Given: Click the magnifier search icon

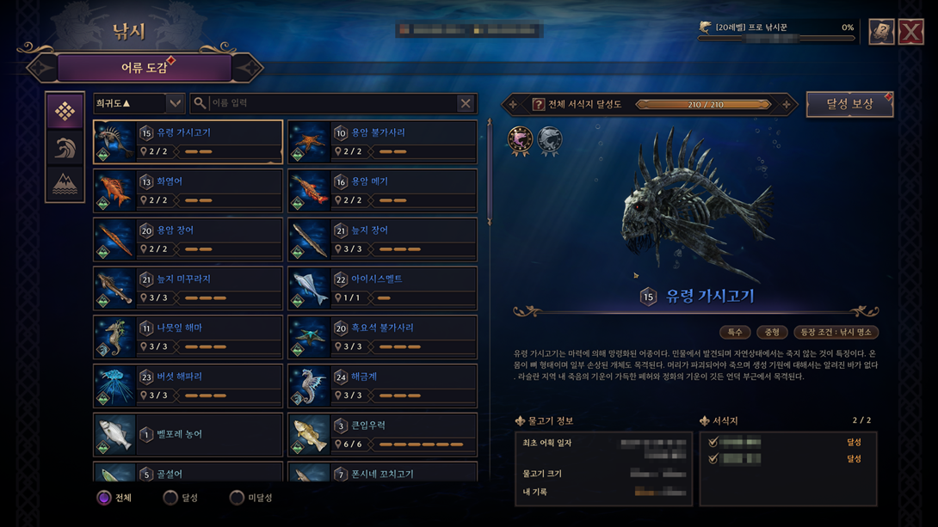Looking at the screenshot, I should tap(200, 103).
